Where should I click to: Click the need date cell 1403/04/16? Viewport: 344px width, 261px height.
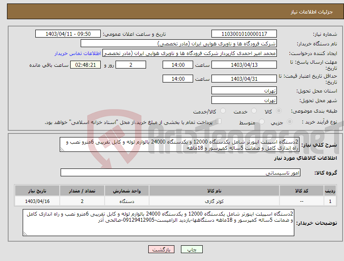[37, 201]
